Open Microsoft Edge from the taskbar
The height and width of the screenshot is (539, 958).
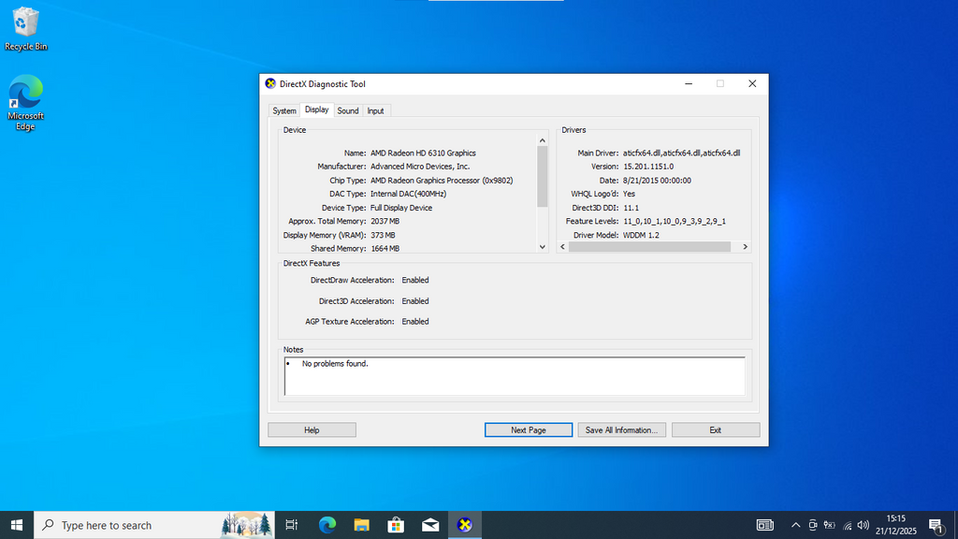[327, 525]
